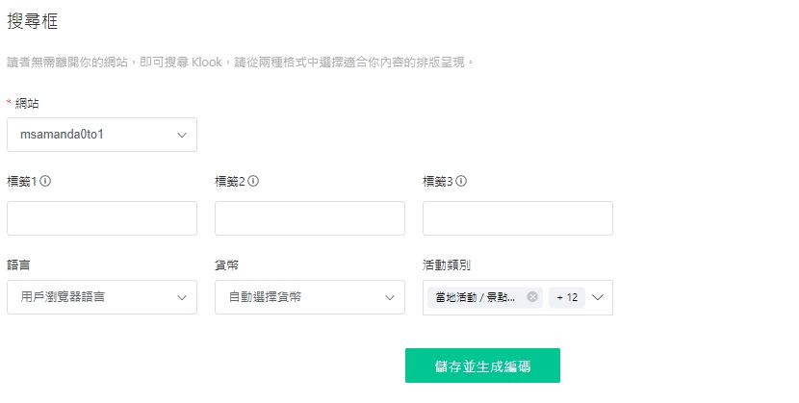Click the info icon next to 標籤2
This screenshot has width=799, height=403.
253,181
